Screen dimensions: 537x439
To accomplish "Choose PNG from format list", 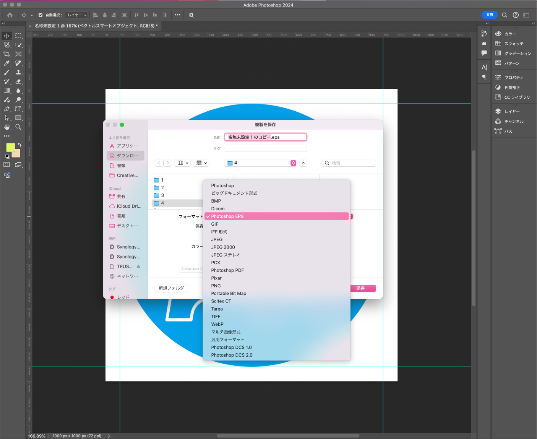I will pyautogui.click(x=216, y=286).
